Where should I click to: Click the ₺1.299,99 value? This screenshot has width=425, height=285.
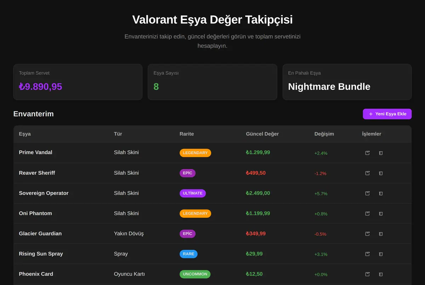click(258, 152)
